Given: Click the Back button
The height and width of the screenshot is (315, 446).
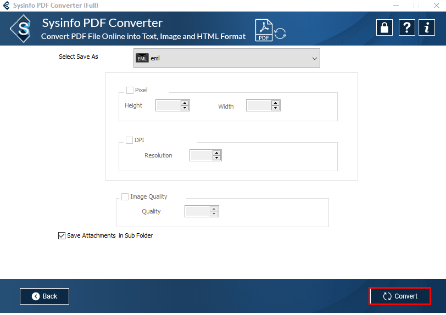Looking at the screenshot, I should 44,296.
